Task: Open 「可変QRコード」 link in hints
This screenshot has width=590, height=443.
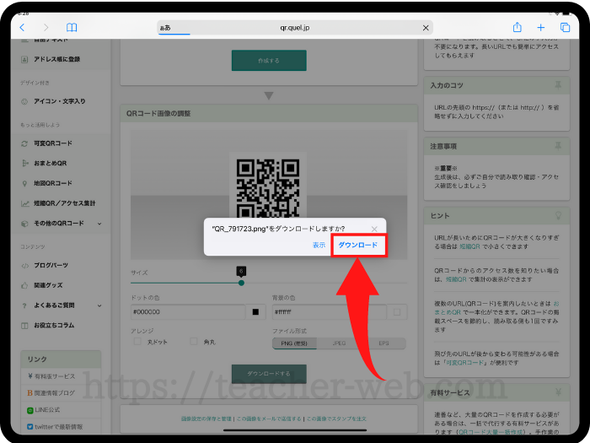Action: (465, 363)
